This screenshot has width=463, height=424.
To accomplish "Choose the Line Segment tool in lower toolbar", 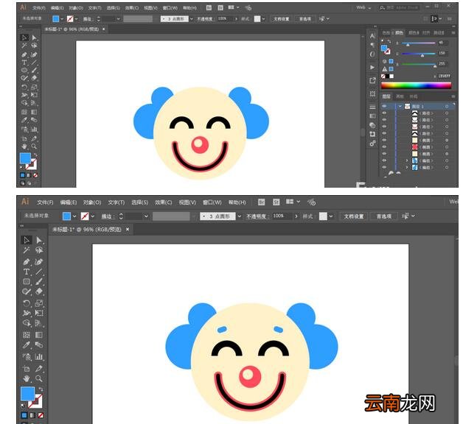I will click(x=38, y=272).
